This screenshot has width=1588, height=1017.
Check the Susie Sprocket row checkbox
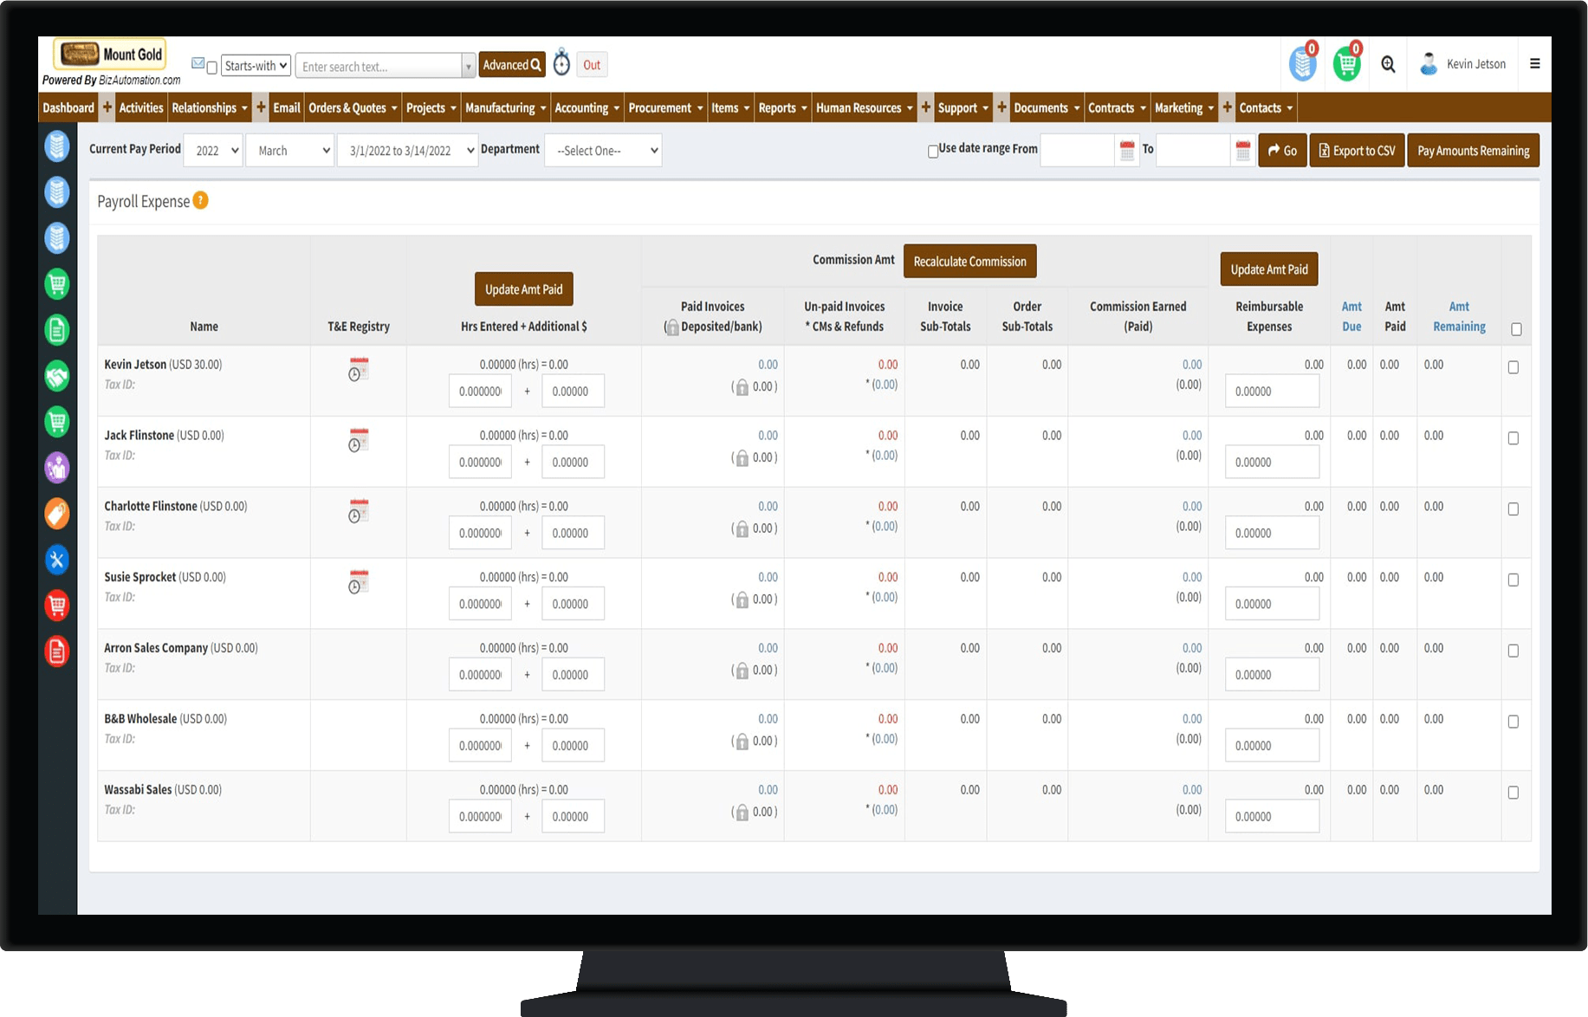coord(1513,580)
